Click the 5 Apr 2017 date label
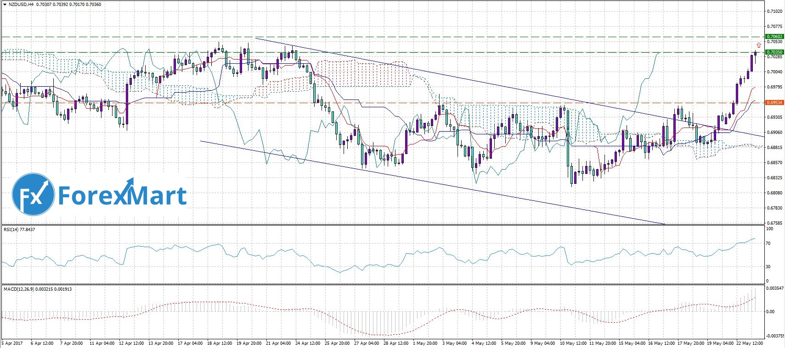785x348 pixels. 12,343
